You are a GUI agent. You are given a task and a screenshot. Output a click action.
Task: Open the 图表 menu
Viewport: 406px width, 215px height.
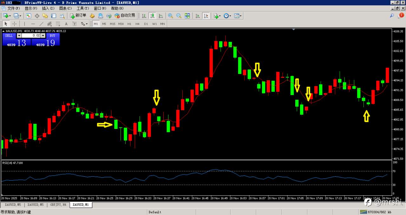(65, 9)
